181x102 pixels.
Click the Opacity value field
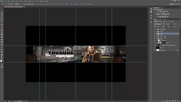click(x=172, y=24)
